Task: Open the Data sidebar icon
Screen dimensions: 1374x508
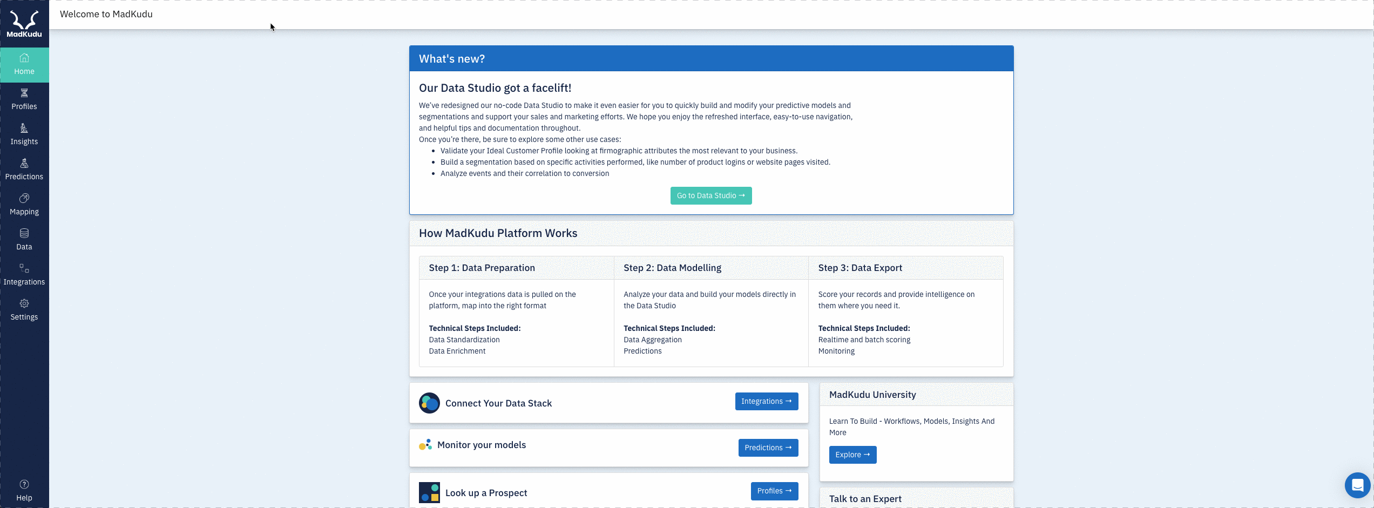Action: pos(24,233)
